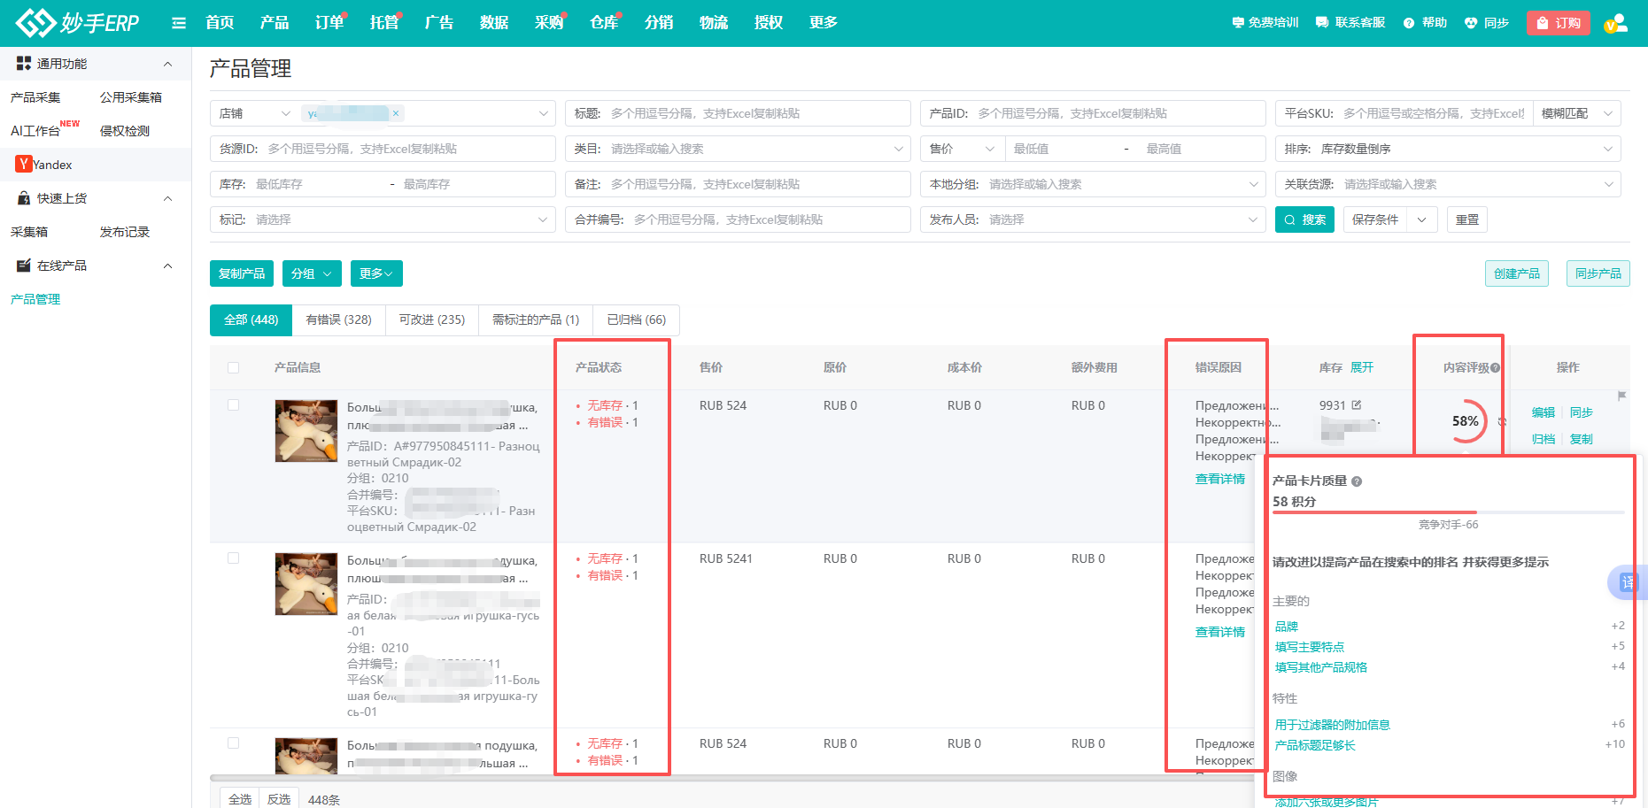1648x808 pixels.
Task: Click the question icon next to 产品卡片质量
Action: [x=1357, y=481]
